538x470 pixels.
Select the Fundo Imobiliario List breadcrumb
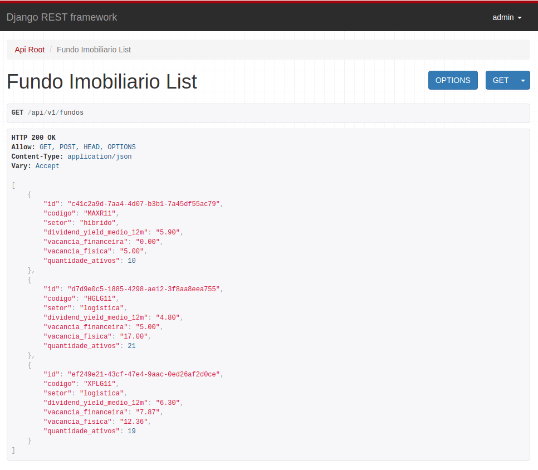point(94,50)
